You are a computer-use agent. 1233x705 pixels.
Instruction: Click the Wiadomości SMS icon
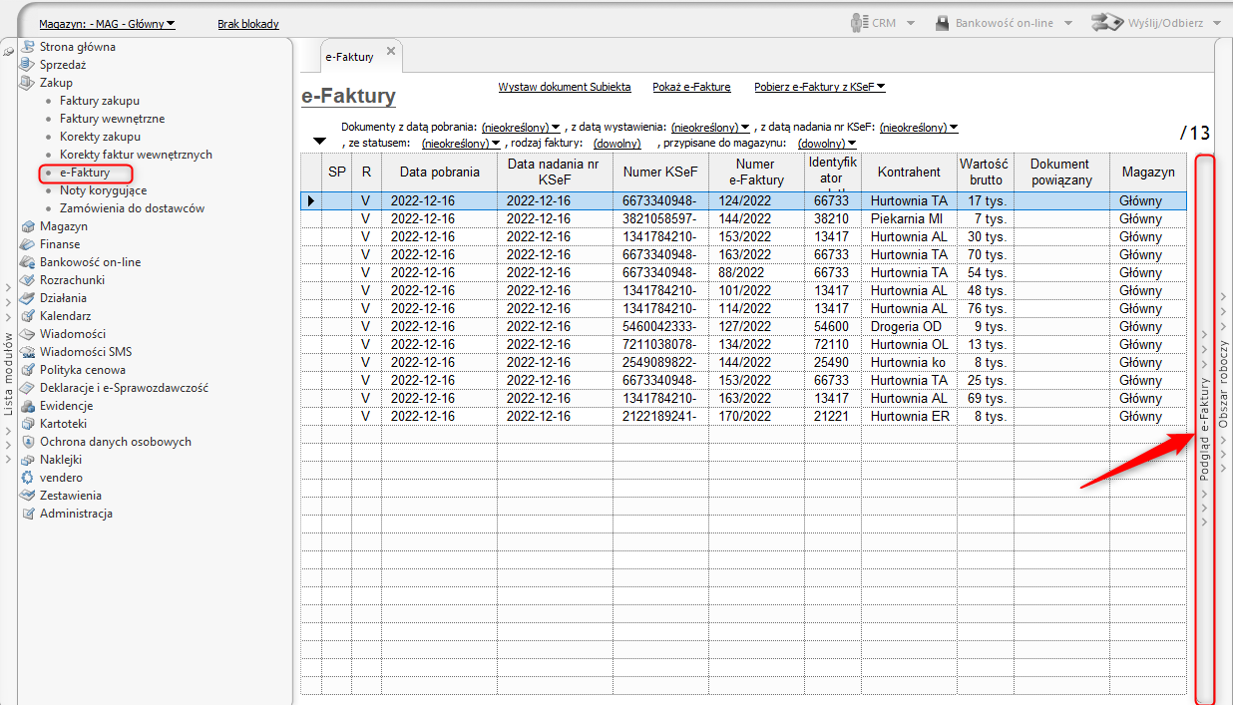click(28, 352)
